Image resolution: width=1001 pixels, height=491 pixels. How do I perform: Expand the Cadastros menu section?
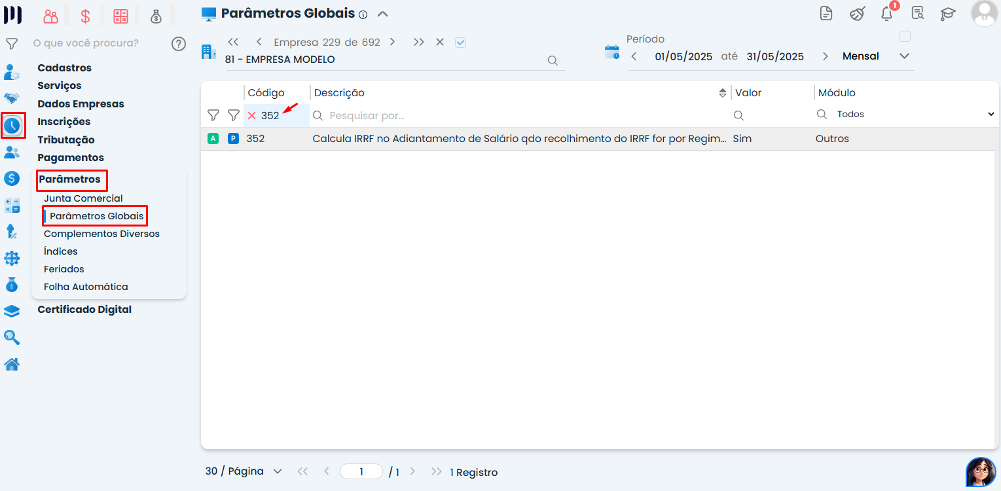pyautogui.click(x=65, y=68)
